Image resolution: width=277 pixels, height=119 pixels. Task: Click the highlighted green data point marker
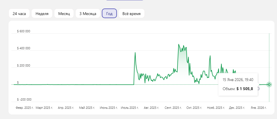pos(269,84)
